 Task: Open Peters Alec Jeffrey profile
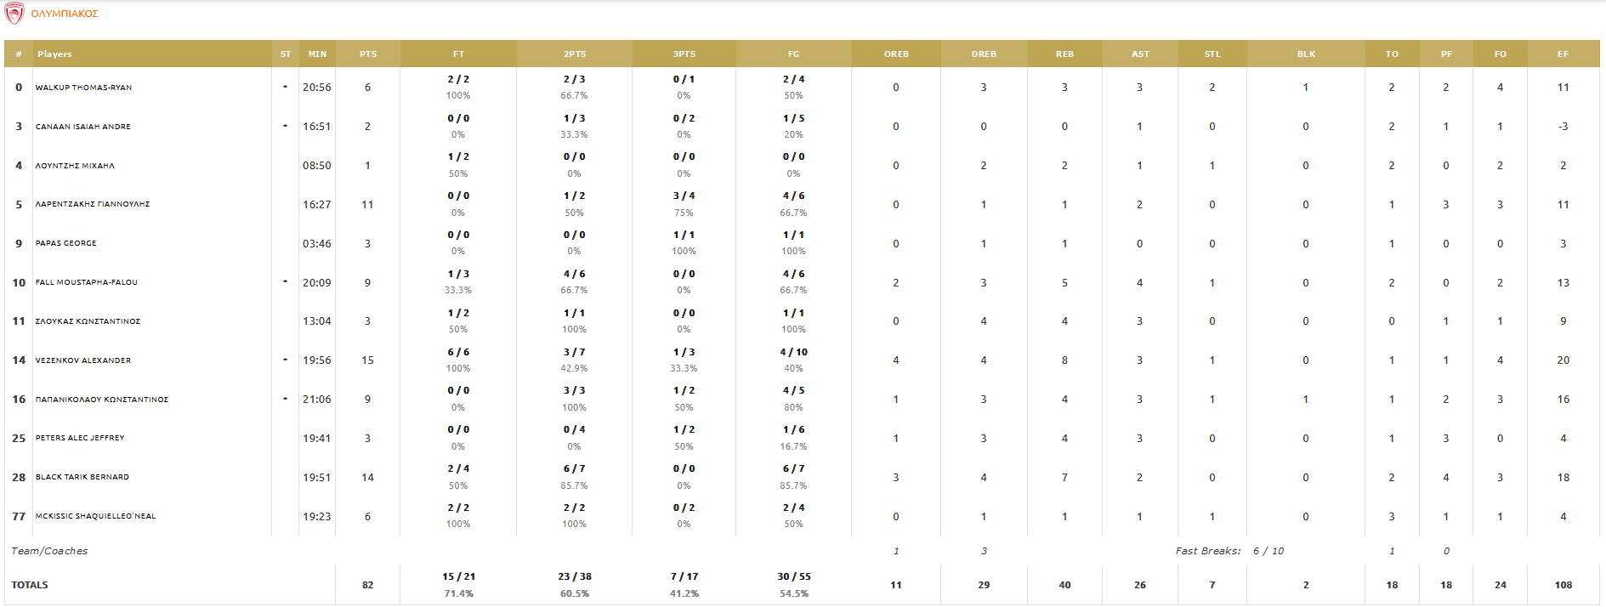coord(79,438)
